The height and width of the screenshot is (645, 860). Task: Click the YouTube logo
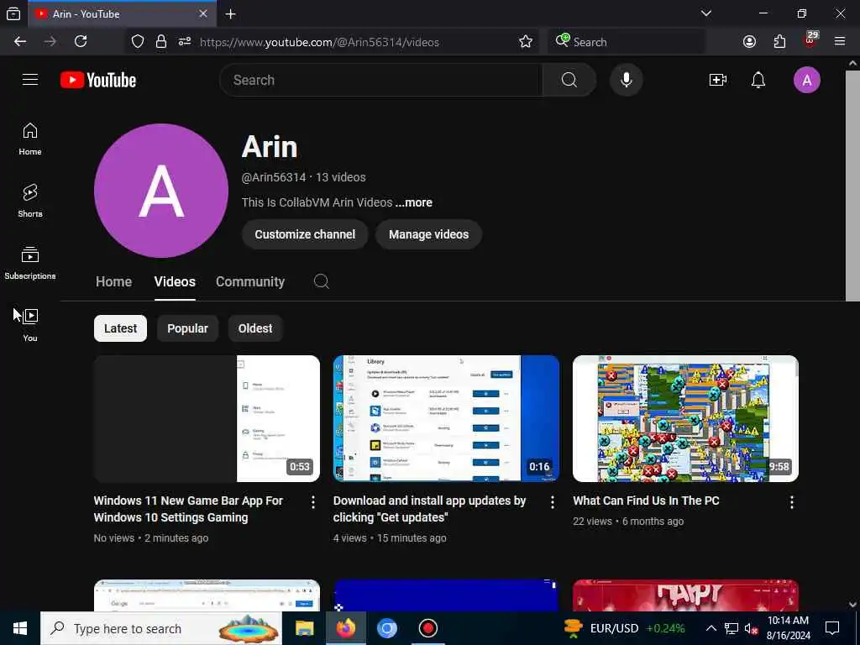(98, 80)
